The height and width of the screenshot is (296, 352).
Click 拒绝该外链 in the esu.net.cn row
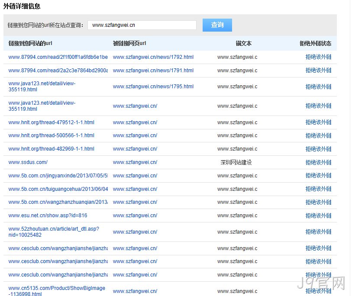[318, 216]
